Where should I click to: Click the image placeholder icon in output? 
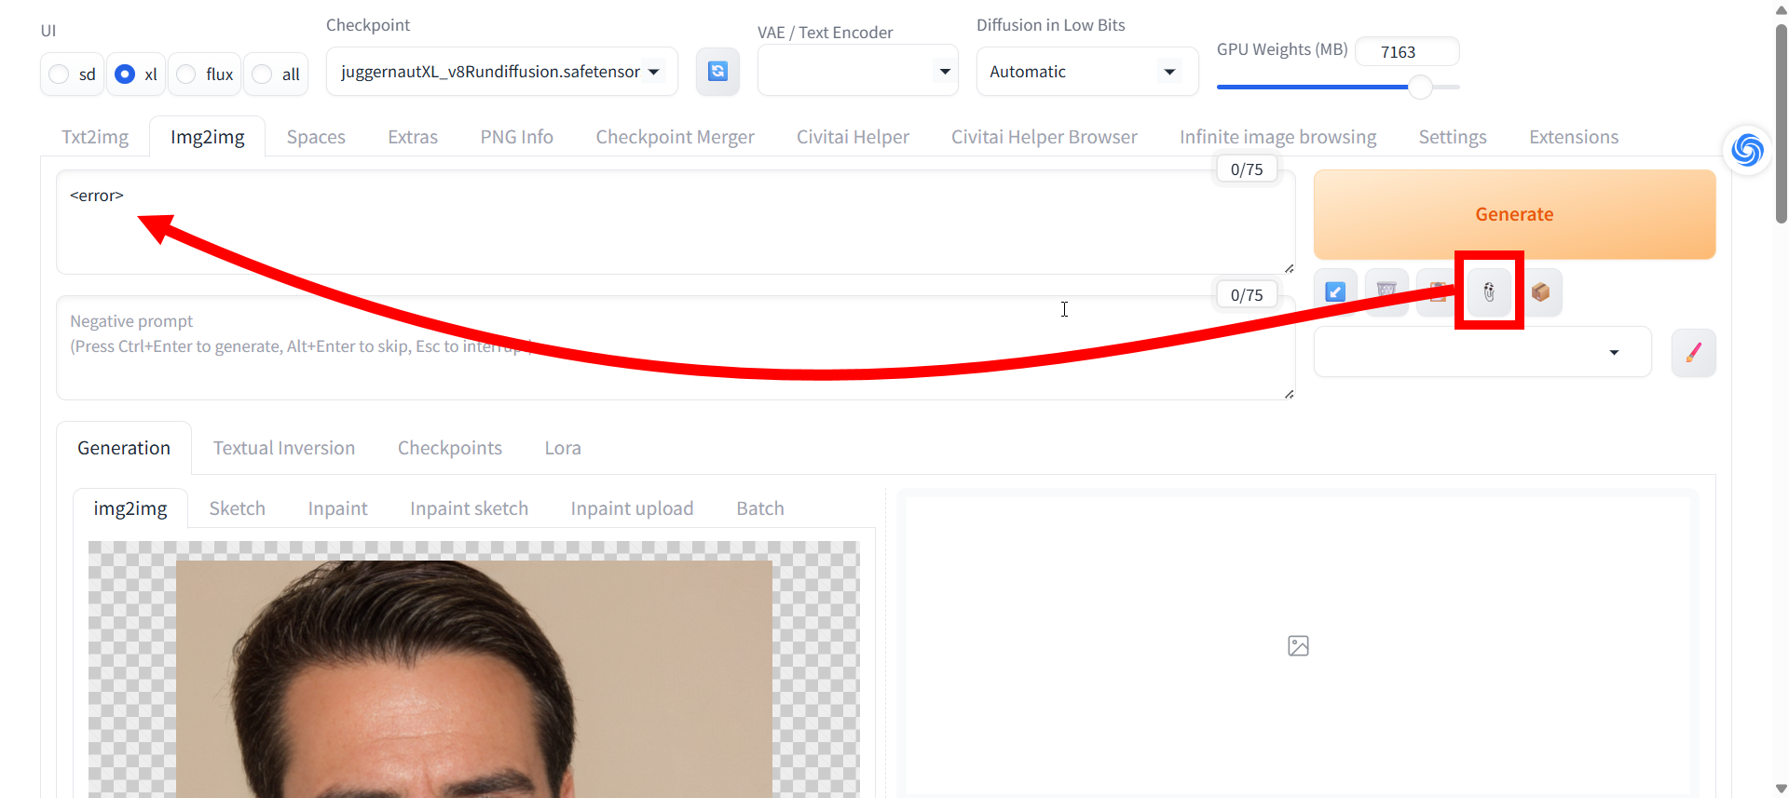pos(1298,645)
